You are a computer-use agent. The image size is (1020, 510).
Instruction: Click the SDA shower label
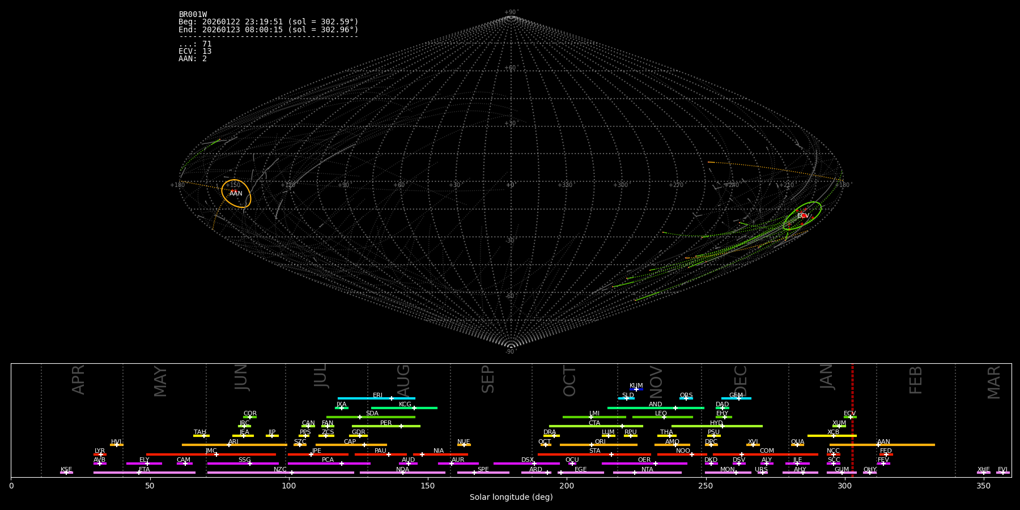[372, 414]
